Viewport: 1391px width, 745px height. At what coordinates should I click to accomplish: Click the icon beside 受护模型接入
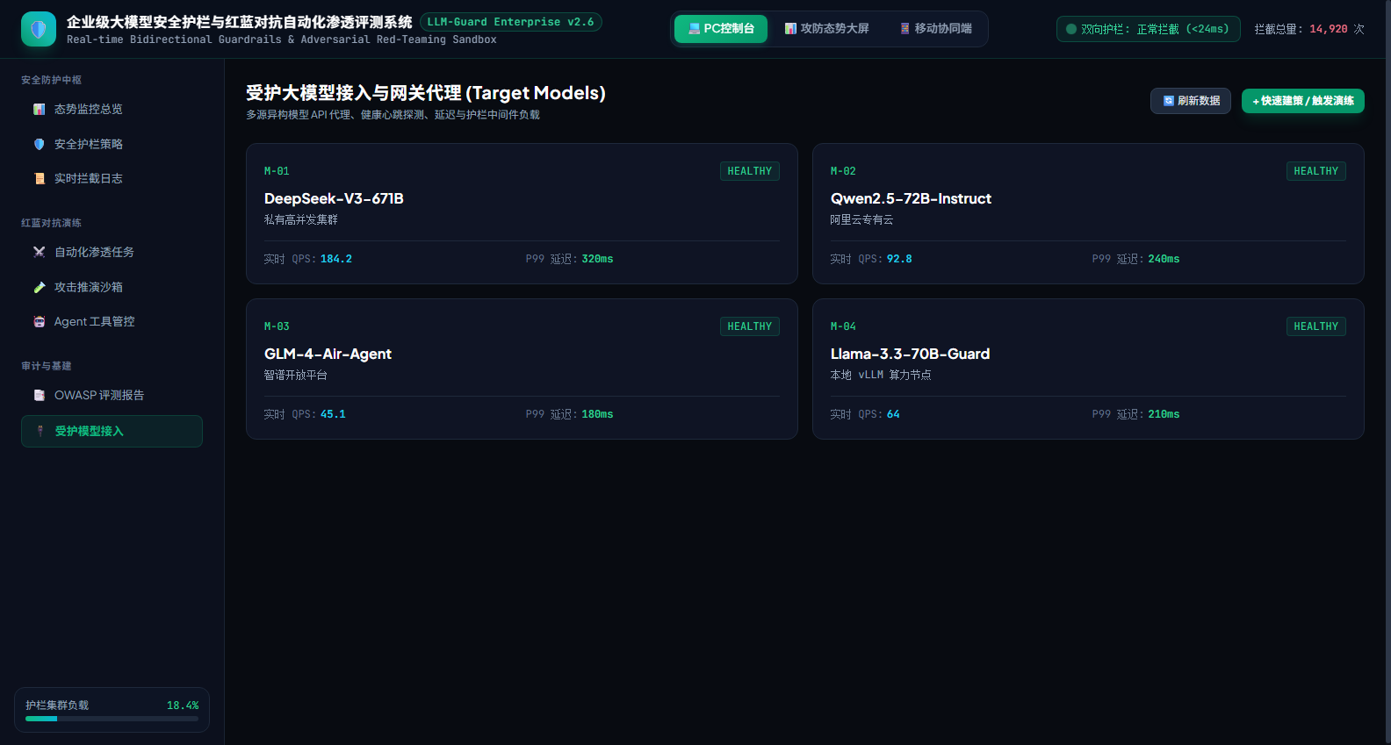(x=40, y=431)
